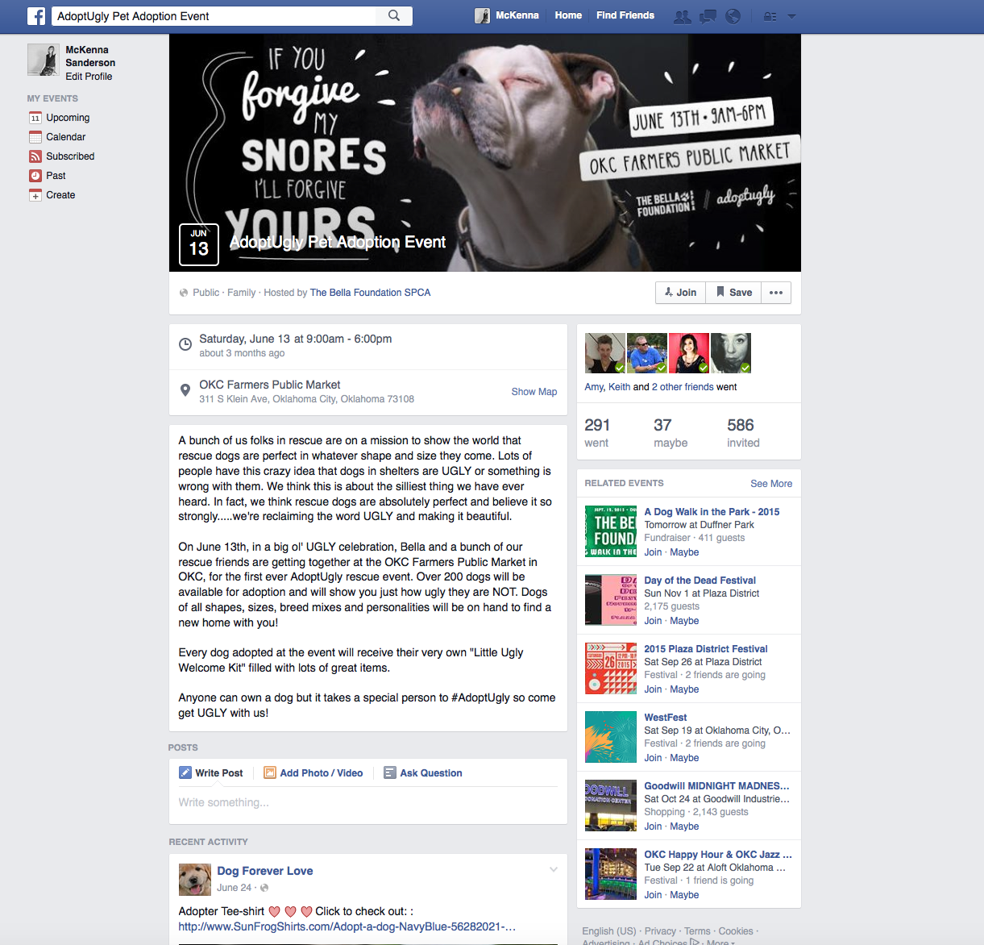This screenshot has height=945, width=984.
Task: Open The Bella Foundation SPCA host link
Action: pyautogui.click(x=370, y=293)
